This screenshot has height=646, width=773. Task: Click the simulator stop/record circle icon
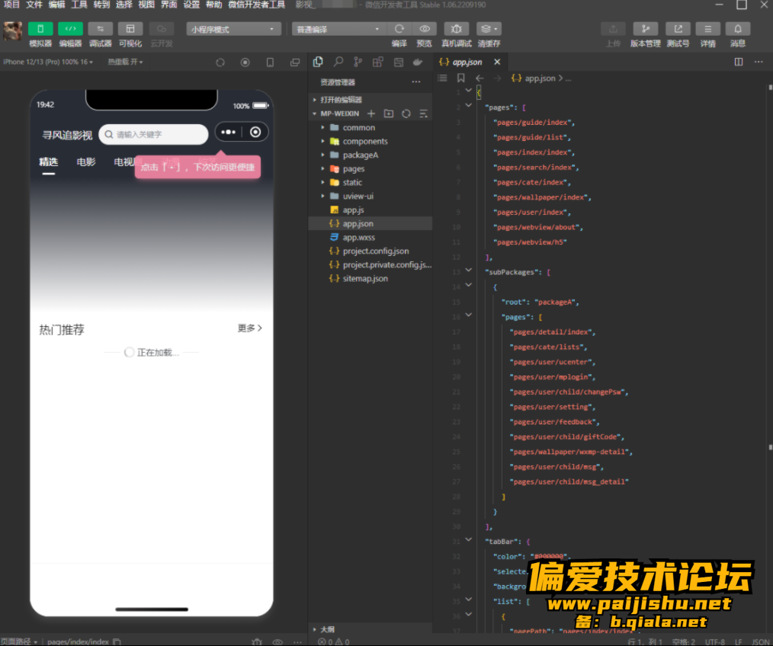[x=245, y=62]
